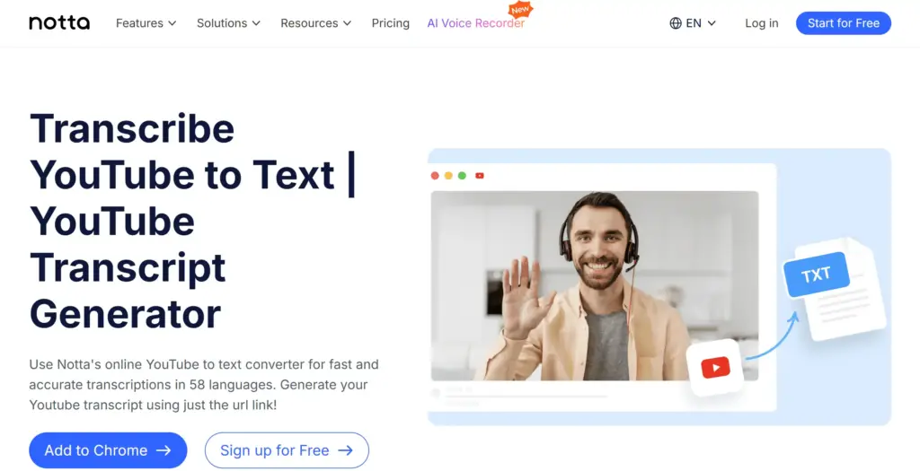Click the Start for Free button
Image resolution: width=920 pixels, height=471 pixels.
tap(843, 22)
